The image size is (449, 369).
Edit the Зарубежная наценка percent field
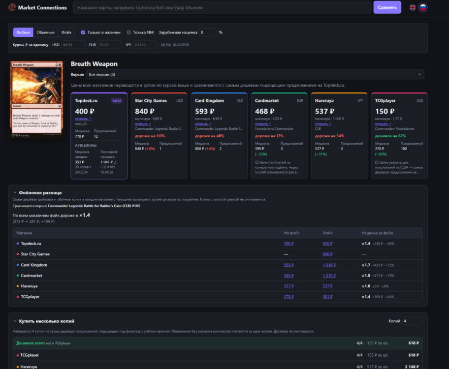coord(208,32)
